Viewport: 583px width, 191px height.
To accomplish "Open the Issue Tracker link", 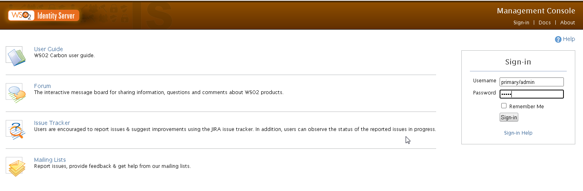I will pyautogui.click(x=52, y=123).
